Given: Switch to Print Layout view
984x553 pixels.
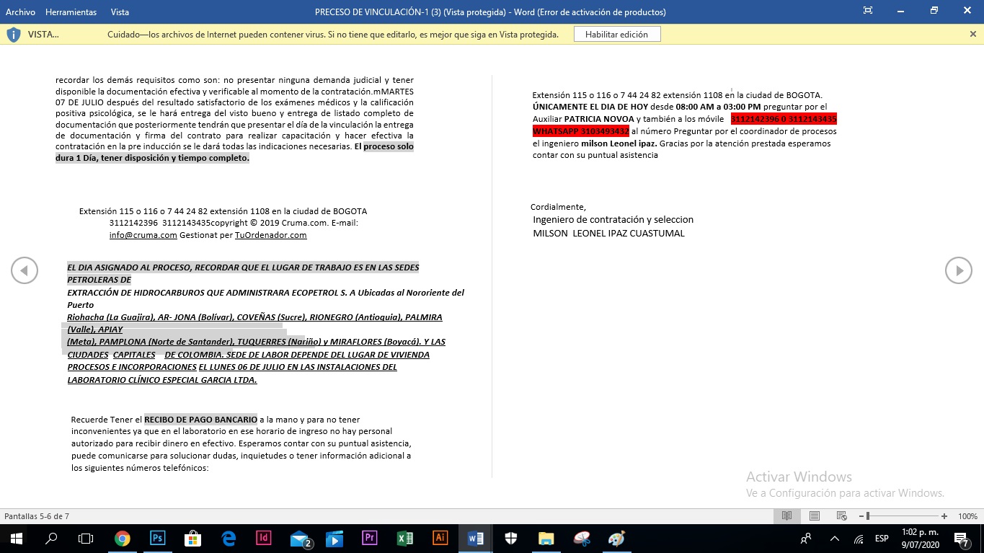Looking at the screenshot, I should click(814, 516).
